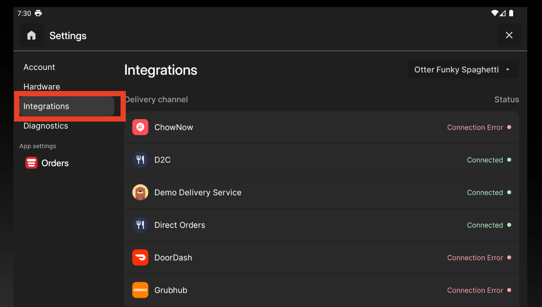Open the Account settings section

point(39,67)
